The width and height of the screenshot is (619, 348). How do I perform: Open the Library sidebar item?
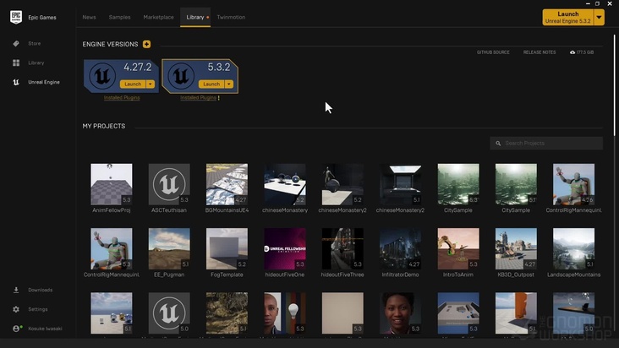[36, 63]
